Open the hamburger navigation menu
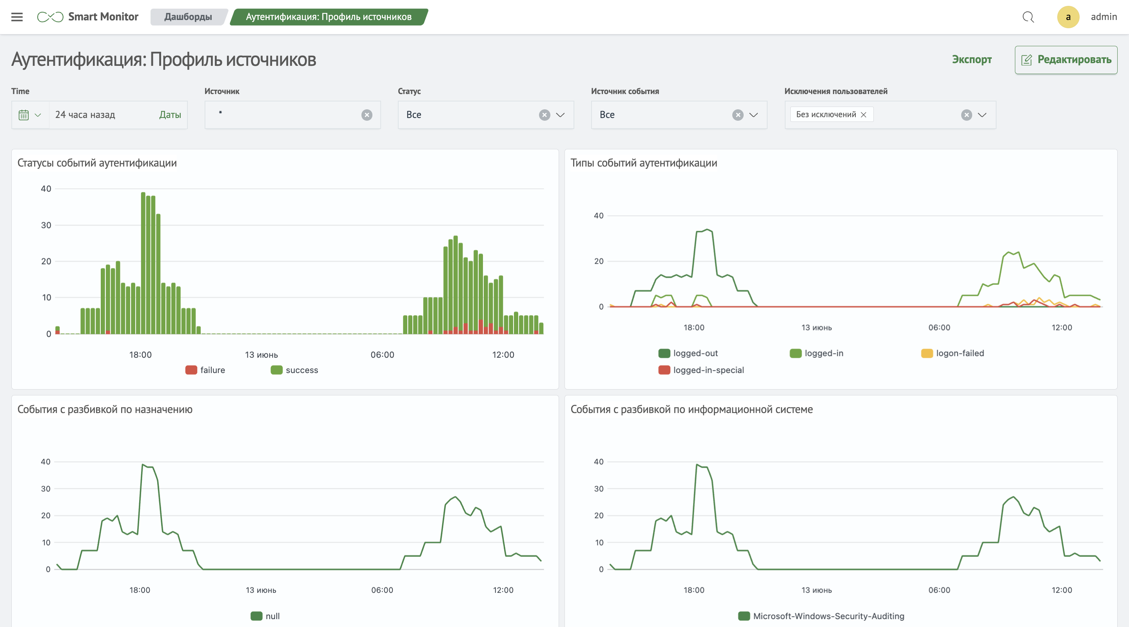This screenshot has width=1129, height=627. tap(16, 17)
